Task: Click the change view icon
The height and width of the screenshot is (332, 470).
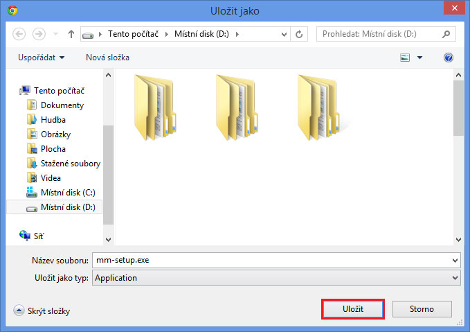Action: coord(405,58)
